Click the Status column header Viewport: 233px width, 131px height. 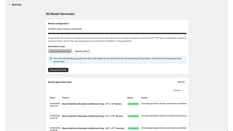pos(130,98)
